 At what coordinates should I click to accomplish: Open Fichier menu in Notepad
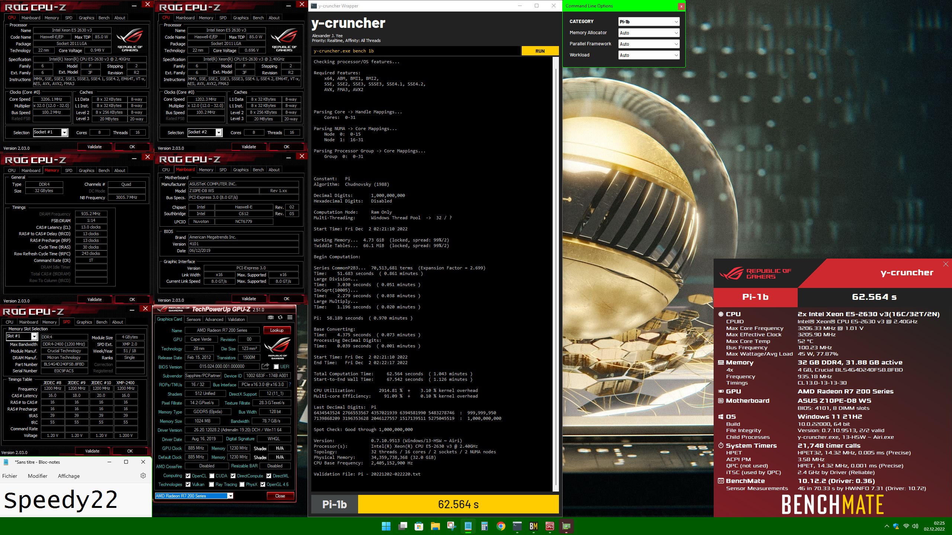coord(10,476)
